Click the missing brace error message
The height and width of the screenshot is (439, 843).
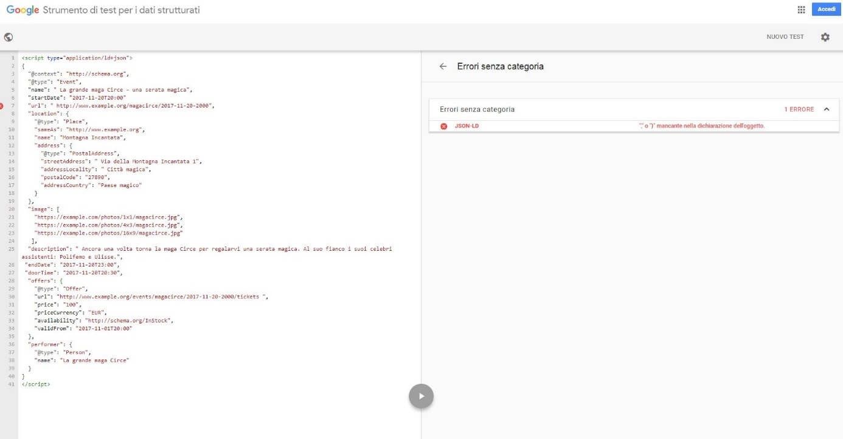[701, 126]
